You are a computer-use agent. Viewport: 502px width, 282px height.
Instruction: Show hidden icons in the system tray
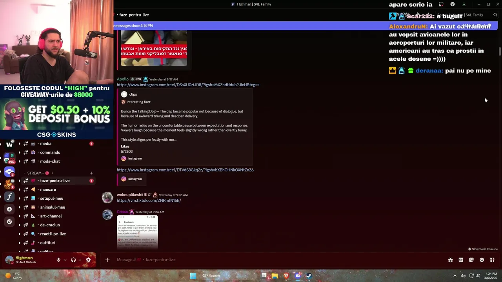[455, 276]
